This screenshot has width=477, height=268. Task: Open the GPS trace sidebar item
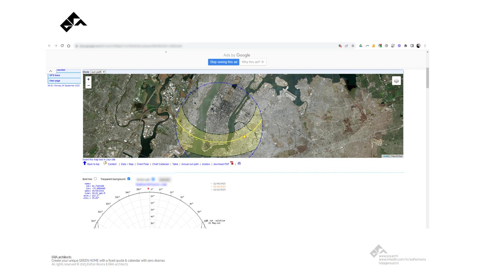point(64,75)
